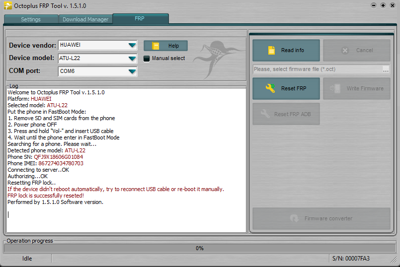Viewport: 400px width, 267px height.
Task: Click the 'Connecting to server..OK' log line
Action: pos(38,170)
